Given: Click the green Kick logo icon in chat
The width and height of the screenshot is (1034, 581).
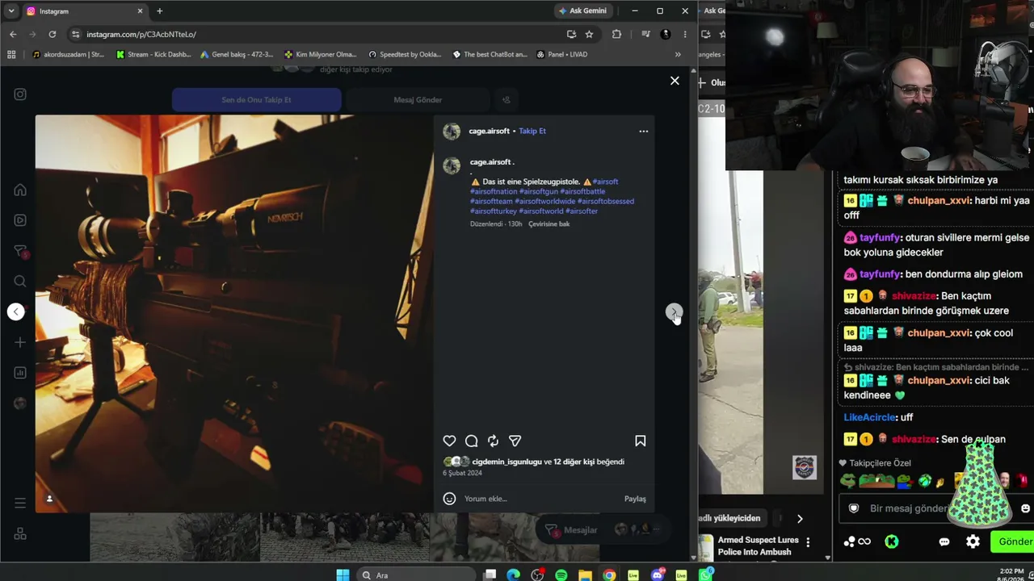Looking at the screenshot, I should tap(892, 541).
